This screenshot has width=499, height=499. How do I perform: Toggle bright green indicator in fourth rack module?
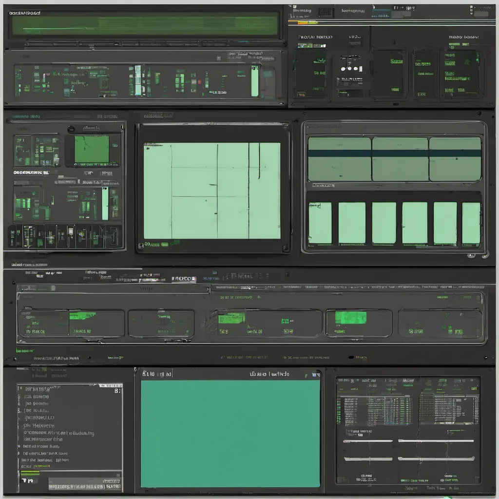(350, 318)
